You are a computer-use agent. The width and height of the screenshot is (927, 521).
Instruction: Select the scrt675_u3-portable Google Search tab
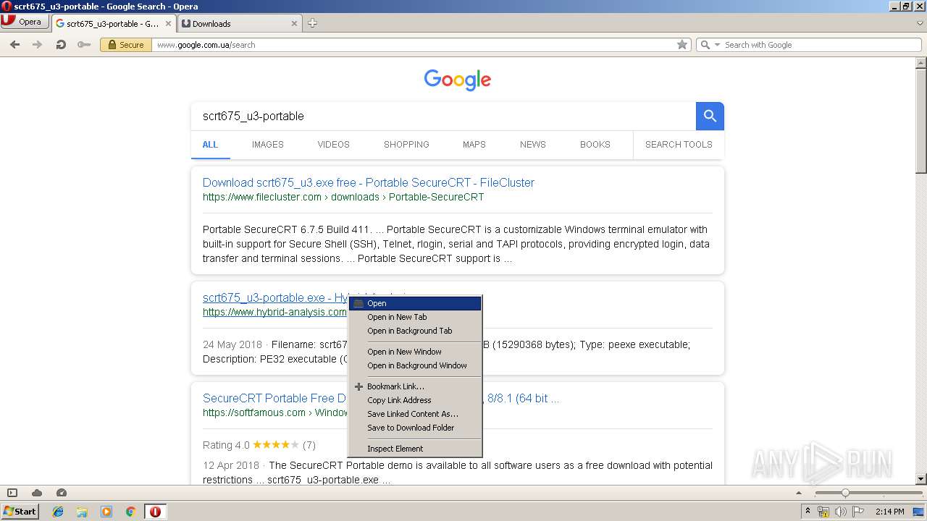pyautogui.click(x=113, y=23)
